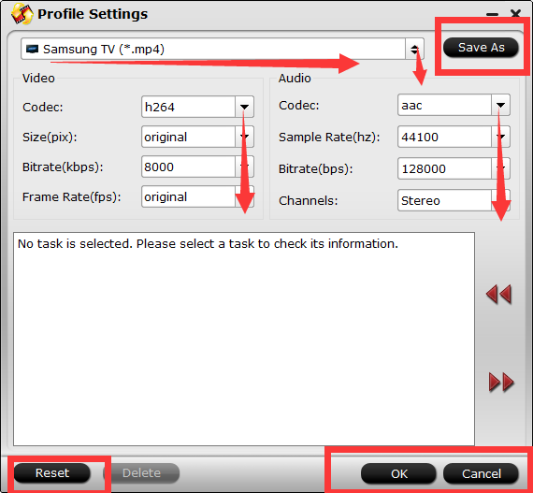Expand the audio Codec aac dropdown

(500, 105)
